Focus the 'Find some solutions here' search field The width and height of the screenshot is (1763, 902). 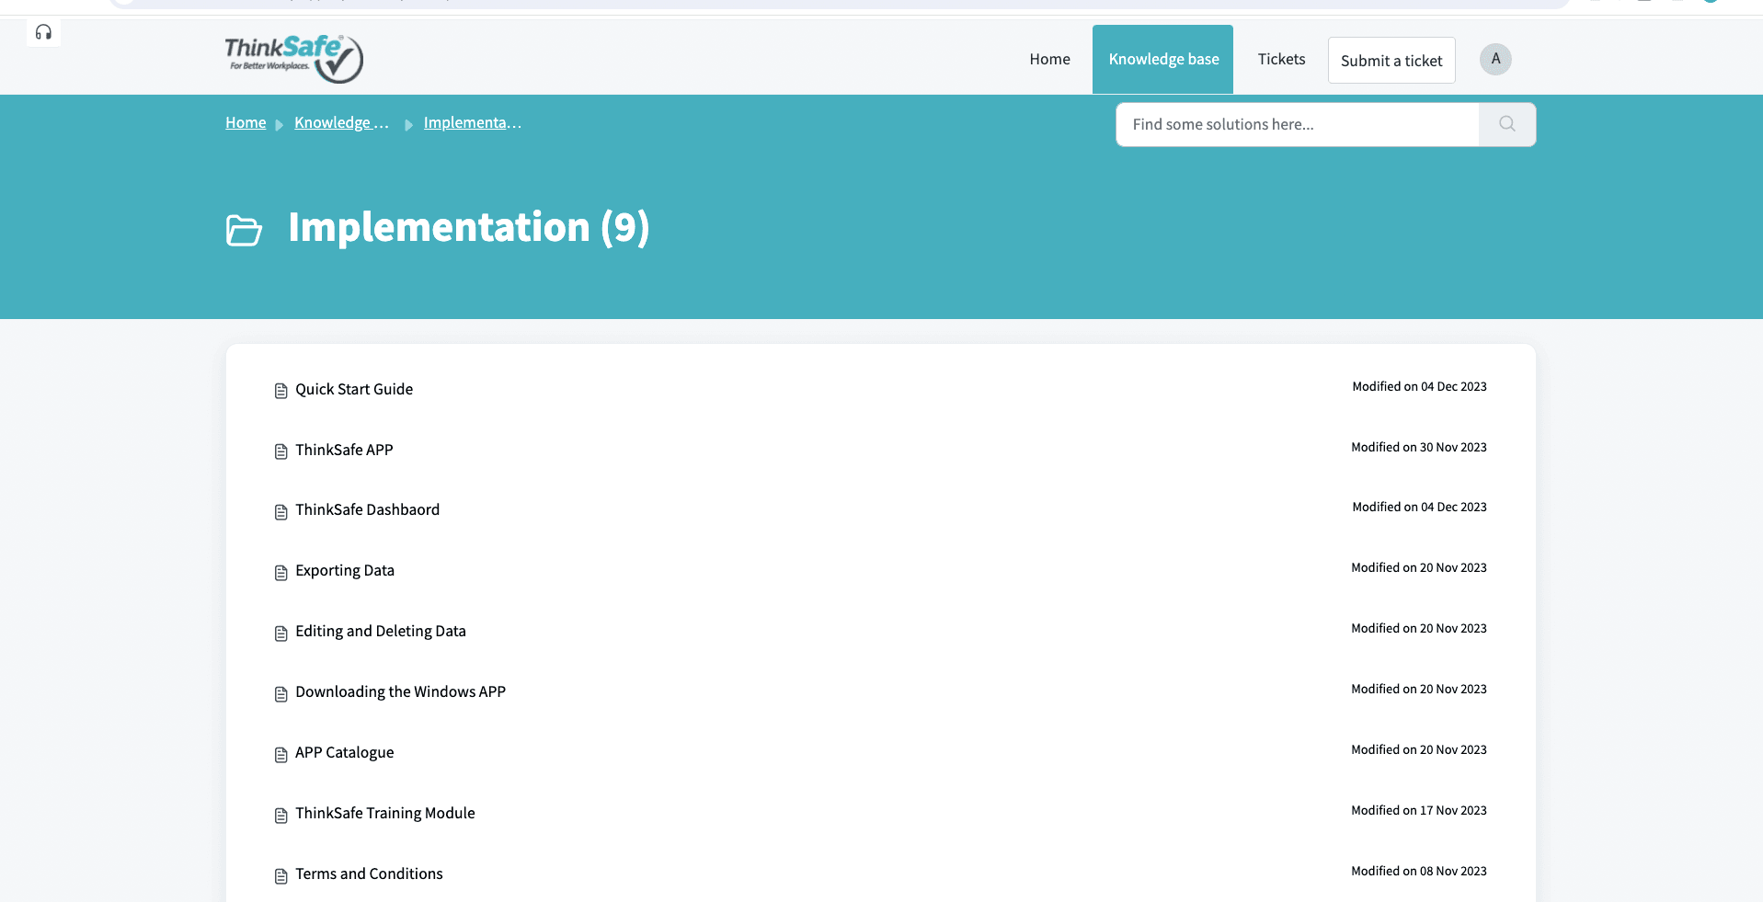pos(1297,124)
